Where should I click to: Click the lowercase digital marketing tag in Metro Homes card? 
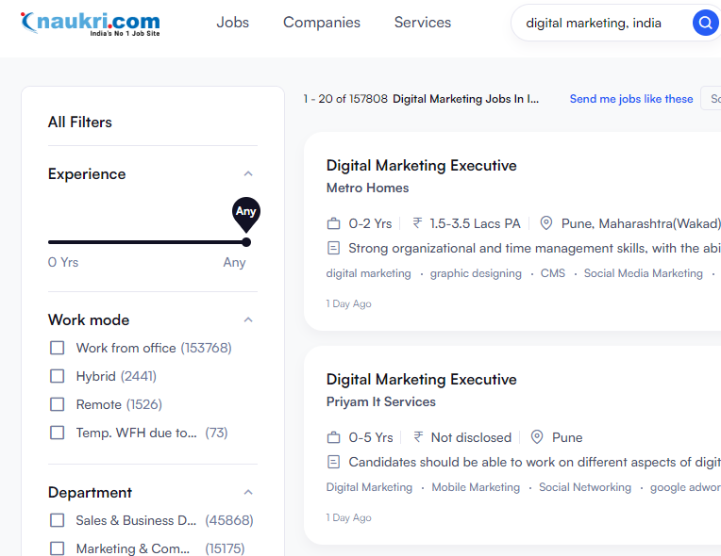[368, 273]
